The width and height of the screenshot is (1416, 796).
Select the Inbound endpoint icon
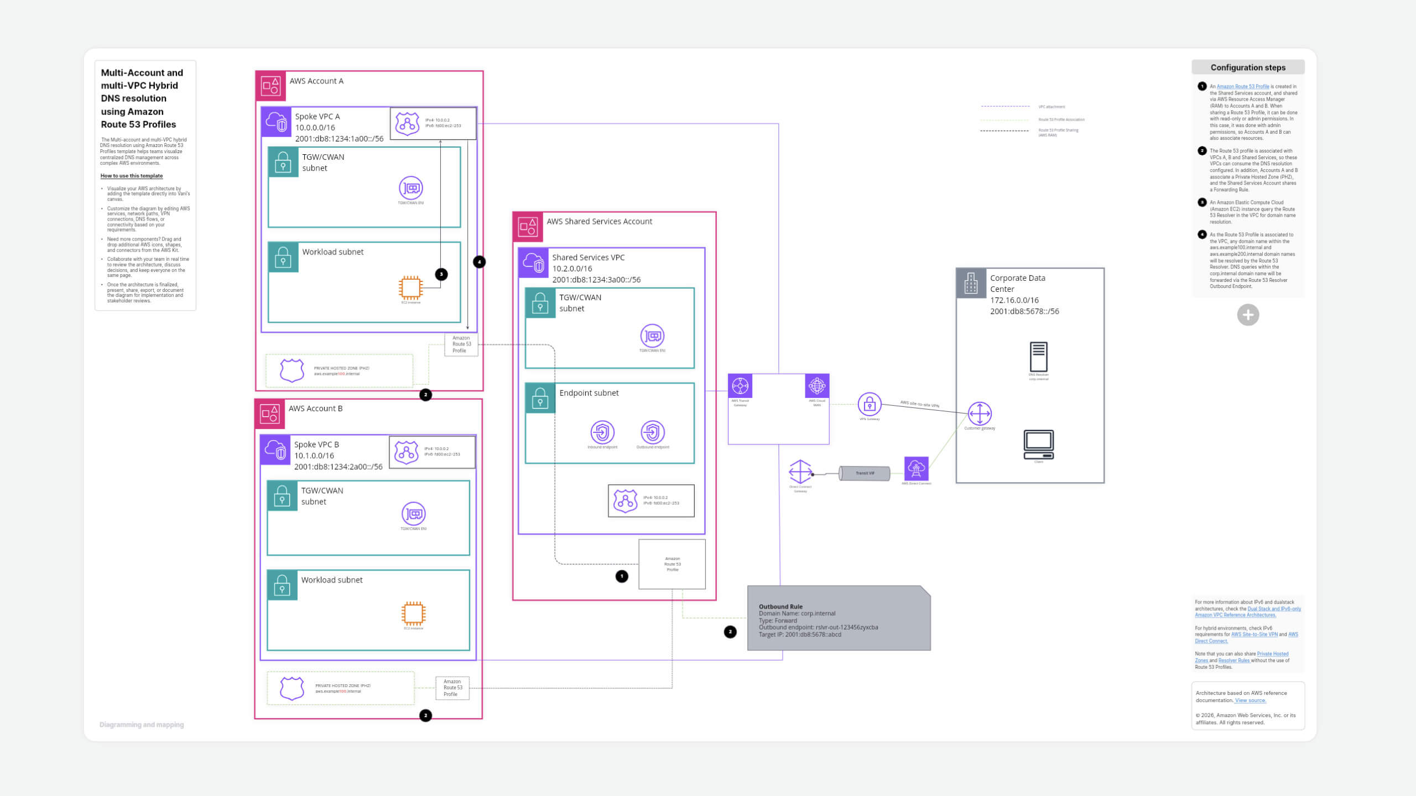[x=602, y=432]
